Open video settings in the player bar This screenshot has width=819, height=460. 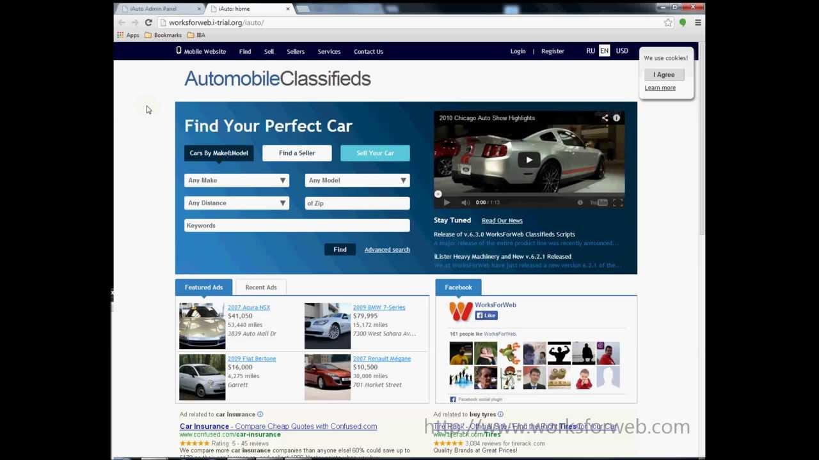pyautogui.click(x=580, y=203)
